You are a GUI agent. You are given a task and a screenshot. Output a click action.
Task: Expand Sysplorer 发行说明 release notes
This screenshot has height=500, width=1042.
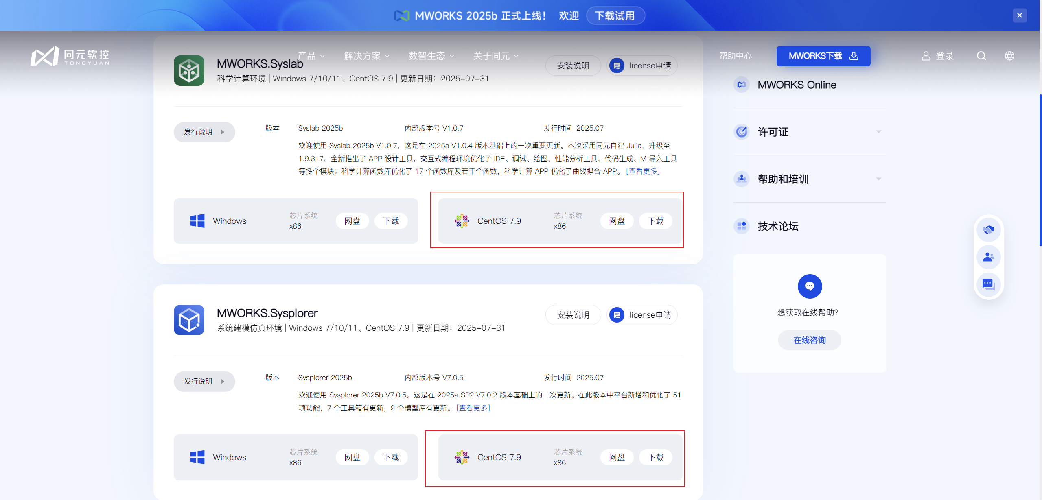tap(204, 381)
